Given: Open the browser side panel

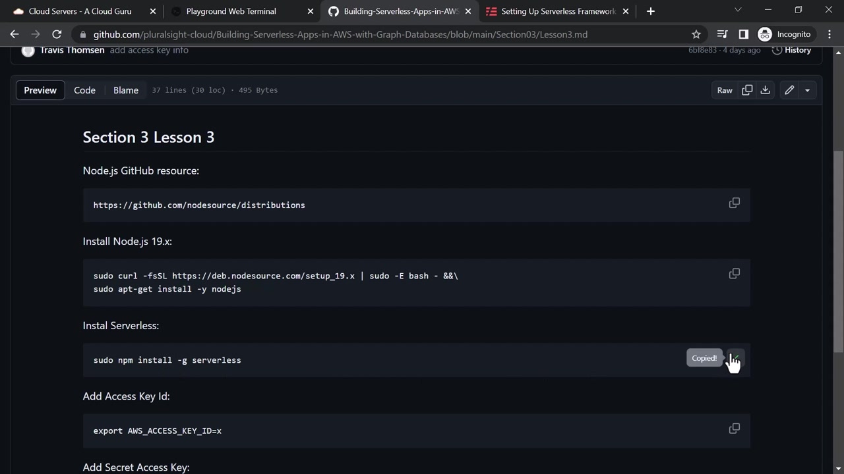Looking at the screenshot, I should tap(743, 34).
